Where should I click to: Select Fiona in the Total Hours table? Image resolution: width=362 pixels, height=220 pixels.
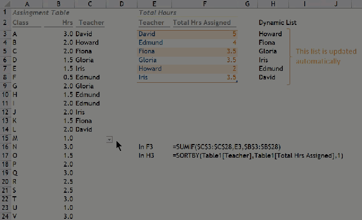coord(146,51)
